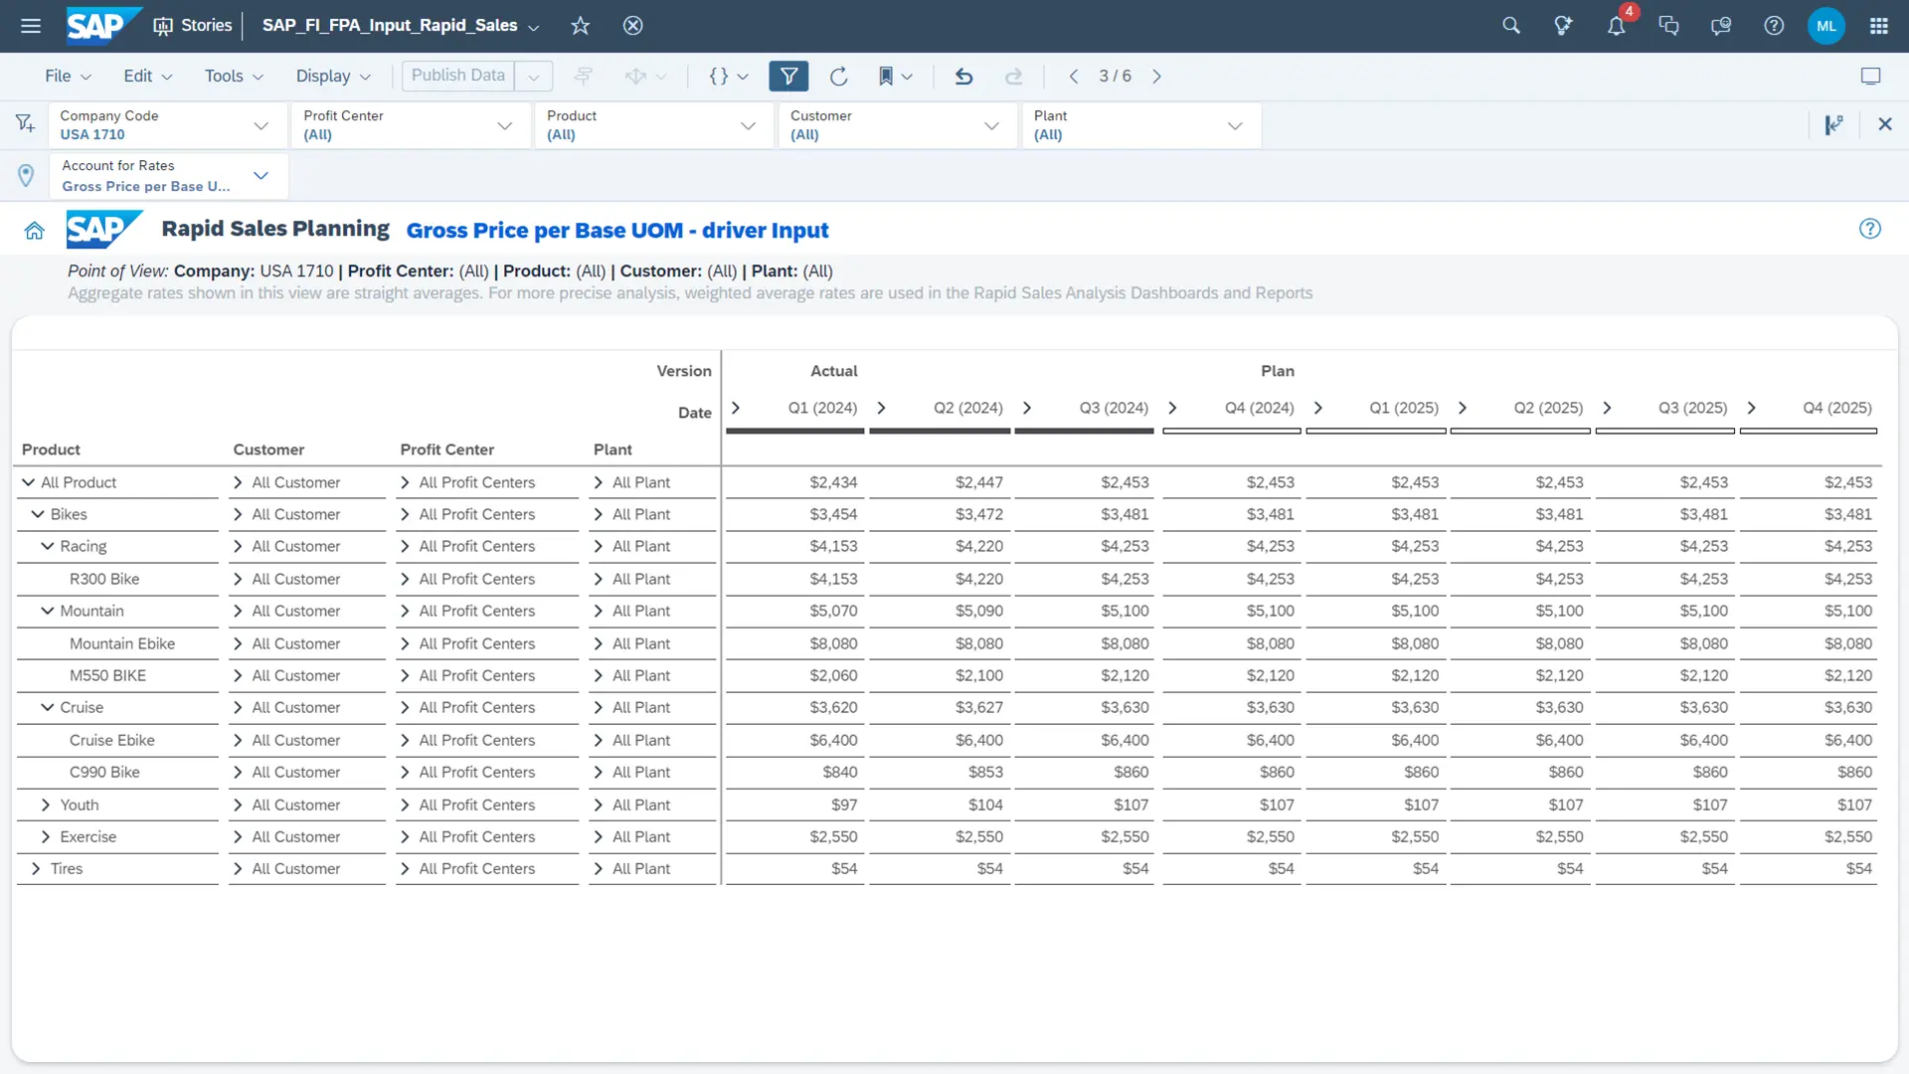Select the Mountain Ebike row label
The width and height of the screenshot is (1909, 1074).
point(122,643)
